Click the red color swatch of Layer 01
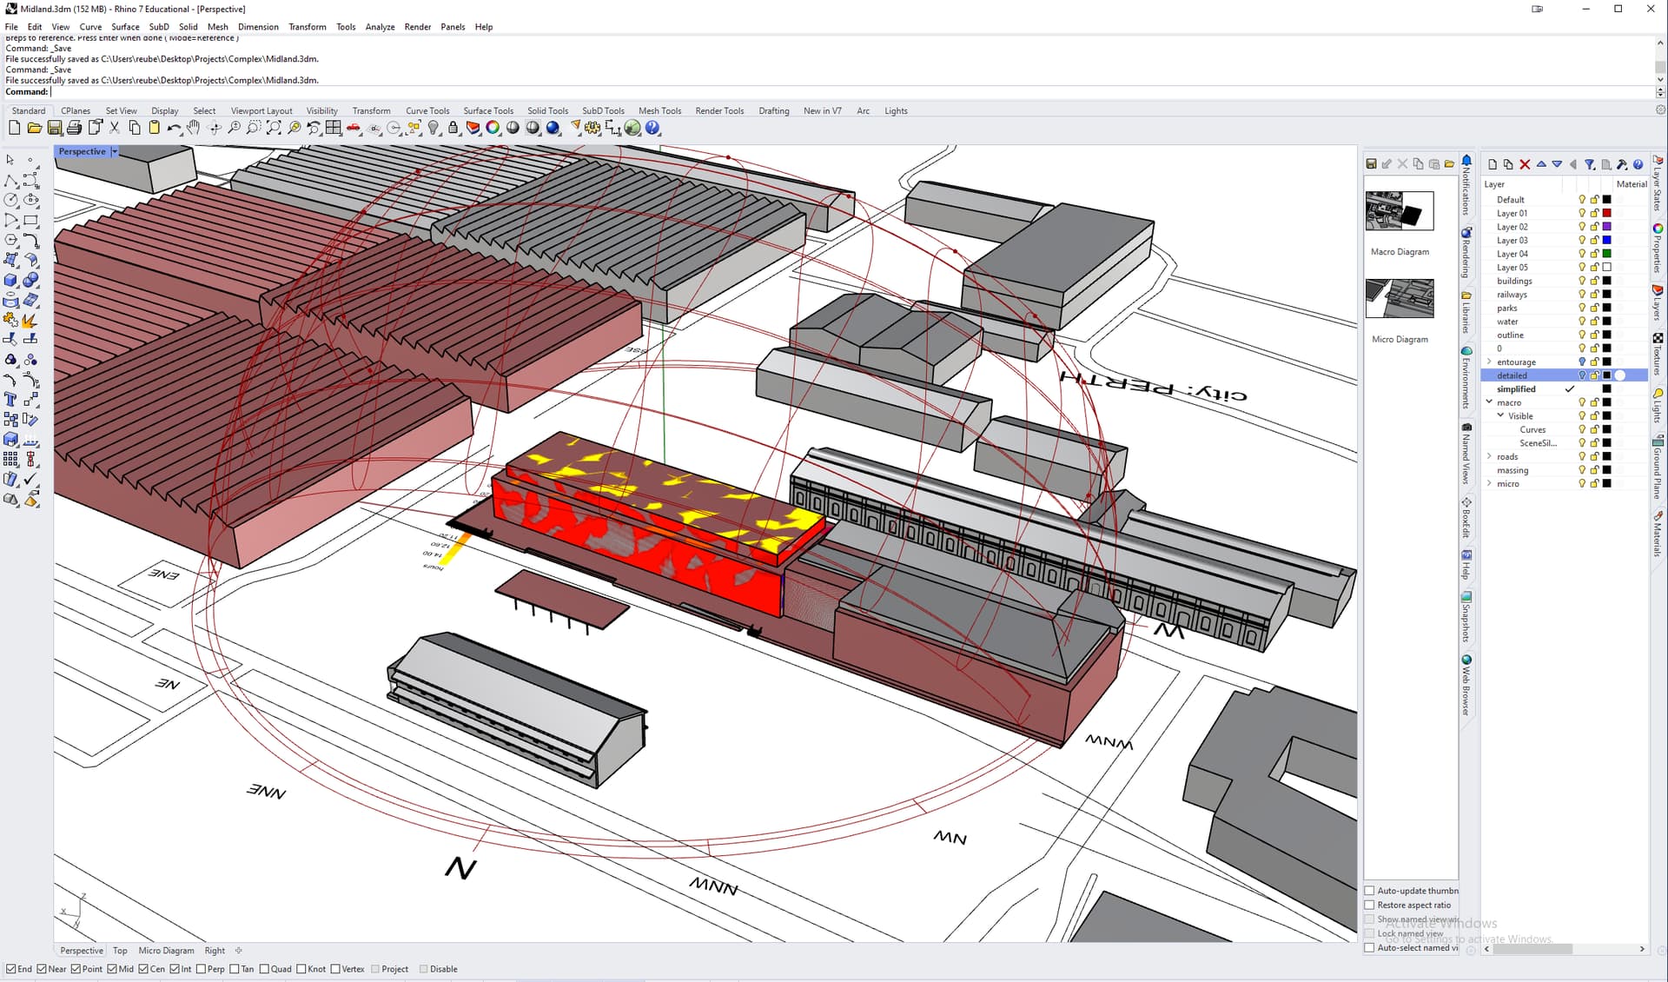Viewport: 1668px width, 982px height. (x=1606, y=213)
